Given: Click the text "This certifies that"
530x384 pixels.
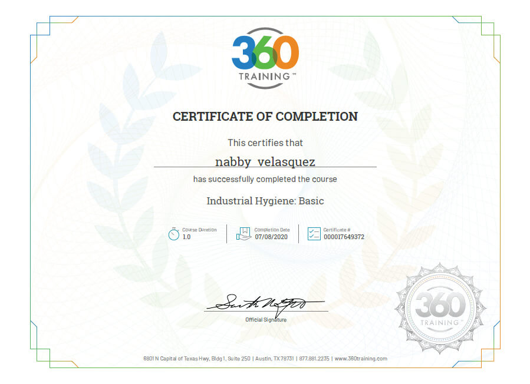Looking at the screenshot, I should [265, 143].
